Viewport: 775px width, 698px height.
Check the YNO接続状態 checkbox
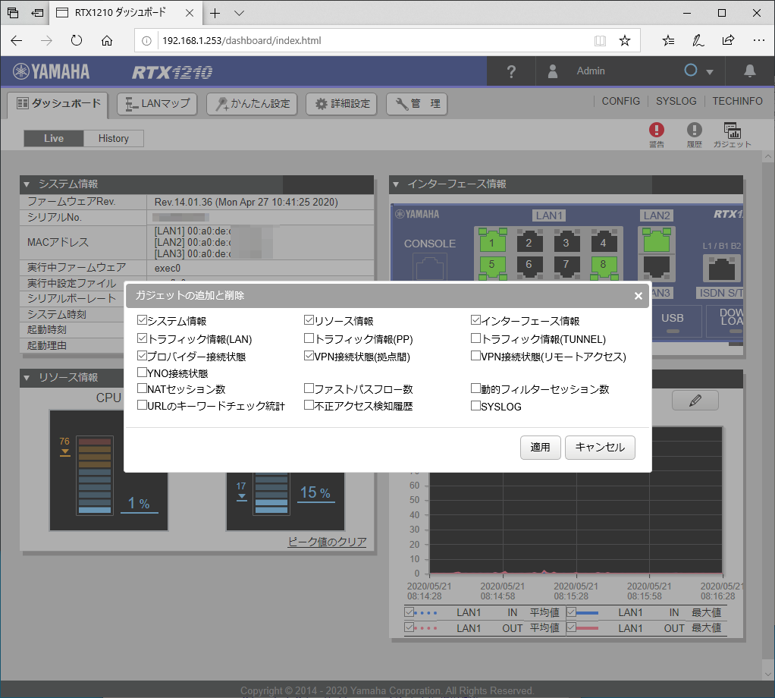point(142,373)
